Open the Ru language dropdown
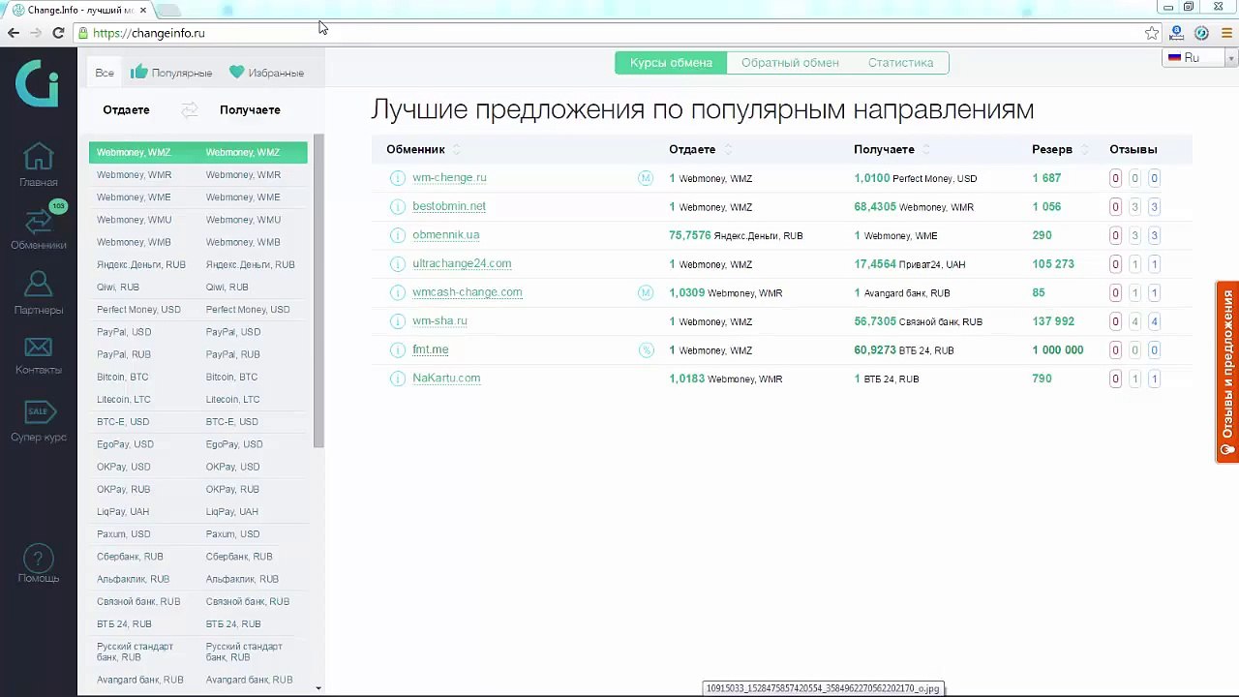Image resolution: width=1239 pixels, height=697 pixels. point(1200,58)
